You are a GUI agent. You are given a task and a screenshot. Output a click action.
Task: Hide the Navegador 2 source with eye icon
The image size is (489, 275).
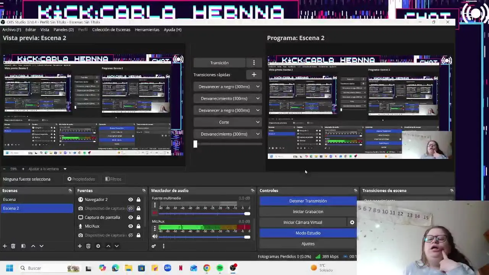click(131, 199)
